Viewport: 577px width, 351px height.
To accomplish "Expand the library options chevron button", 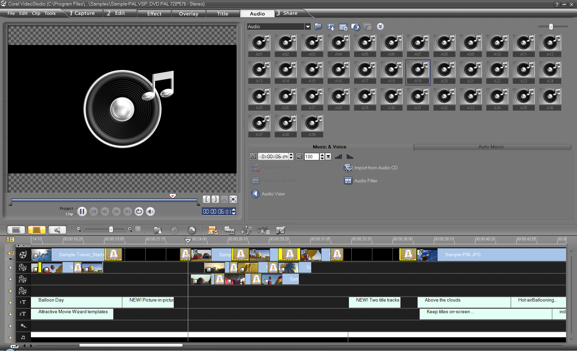I will [380, 27].
